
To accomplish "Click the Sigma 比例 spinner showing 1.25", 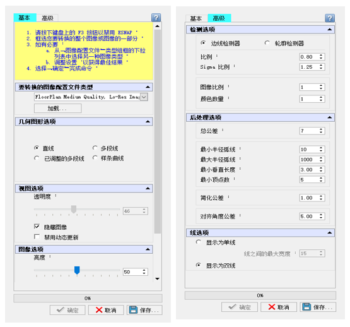I will [x=312, y=67].
